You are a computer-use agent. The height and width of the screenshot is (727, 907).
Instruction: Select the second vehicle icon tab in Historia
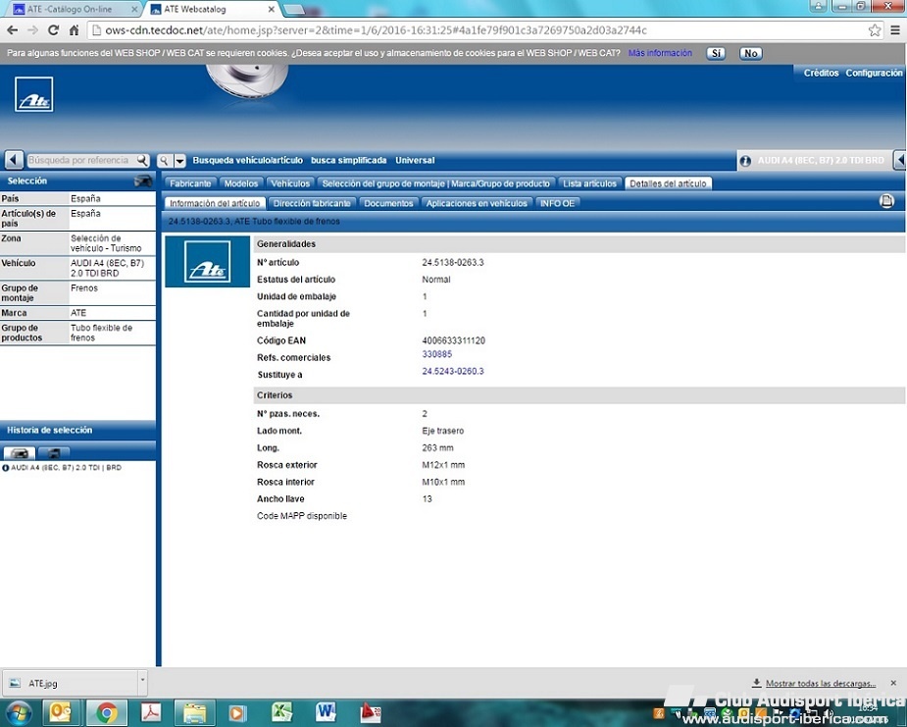click(x=54, y=453)
